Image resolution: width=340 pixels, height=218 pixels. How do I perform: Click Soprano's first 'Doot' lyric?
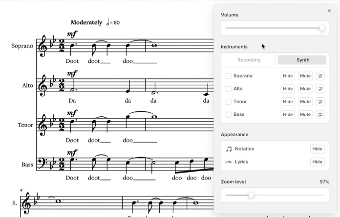(72, 61)
